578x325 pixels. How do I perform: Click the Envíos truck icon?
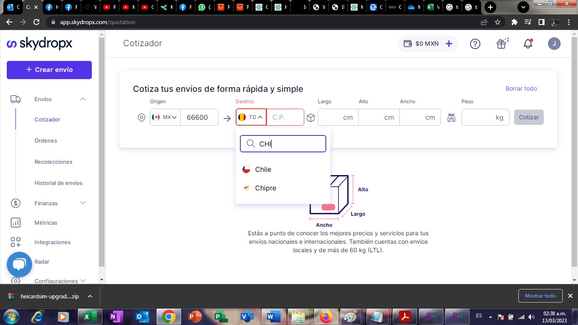(x=16, y=99)
